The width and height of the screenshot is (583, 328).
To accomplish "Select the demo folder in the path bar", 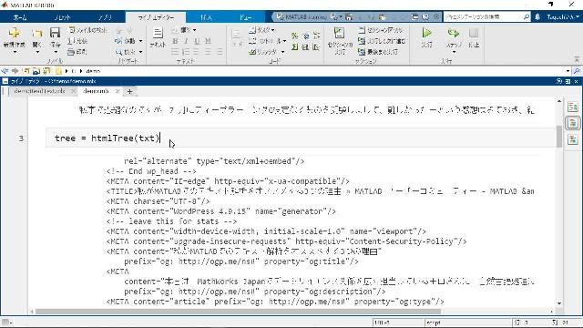I will (93, 71).
